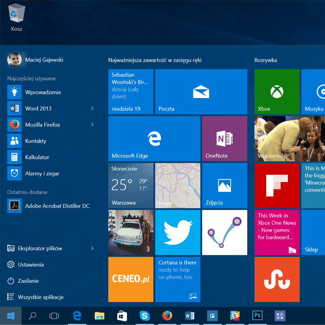Open Ustawienia settings
The height and width of the screenshot is (325, 325).
(30, 265)
